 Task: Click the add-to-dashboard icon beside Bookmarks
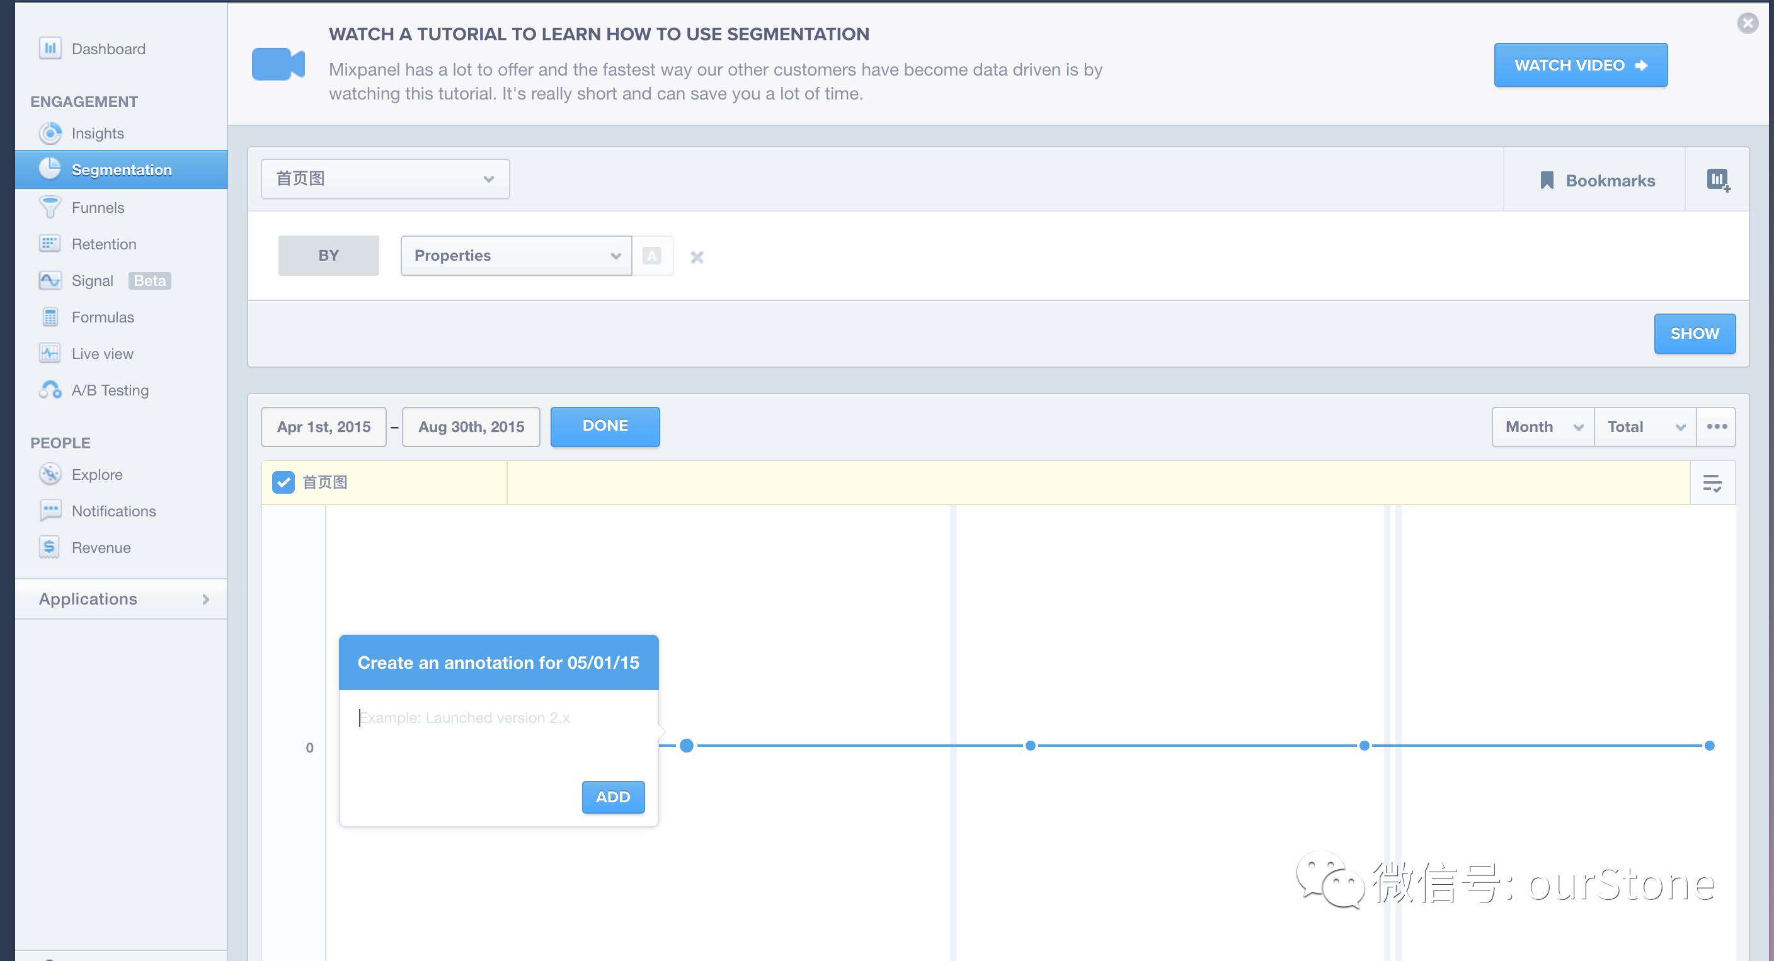click(1718, 180)
